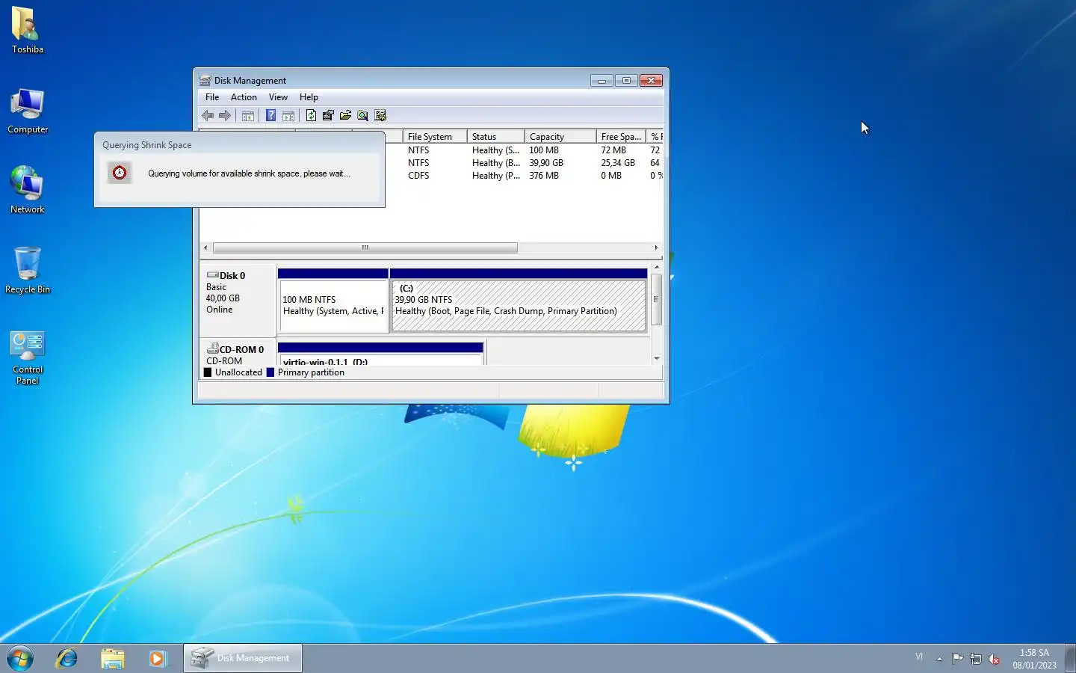Click the 100 MB capacity cell
Image resolution: width=1076 pixels, height=673 pixels.
544,150
